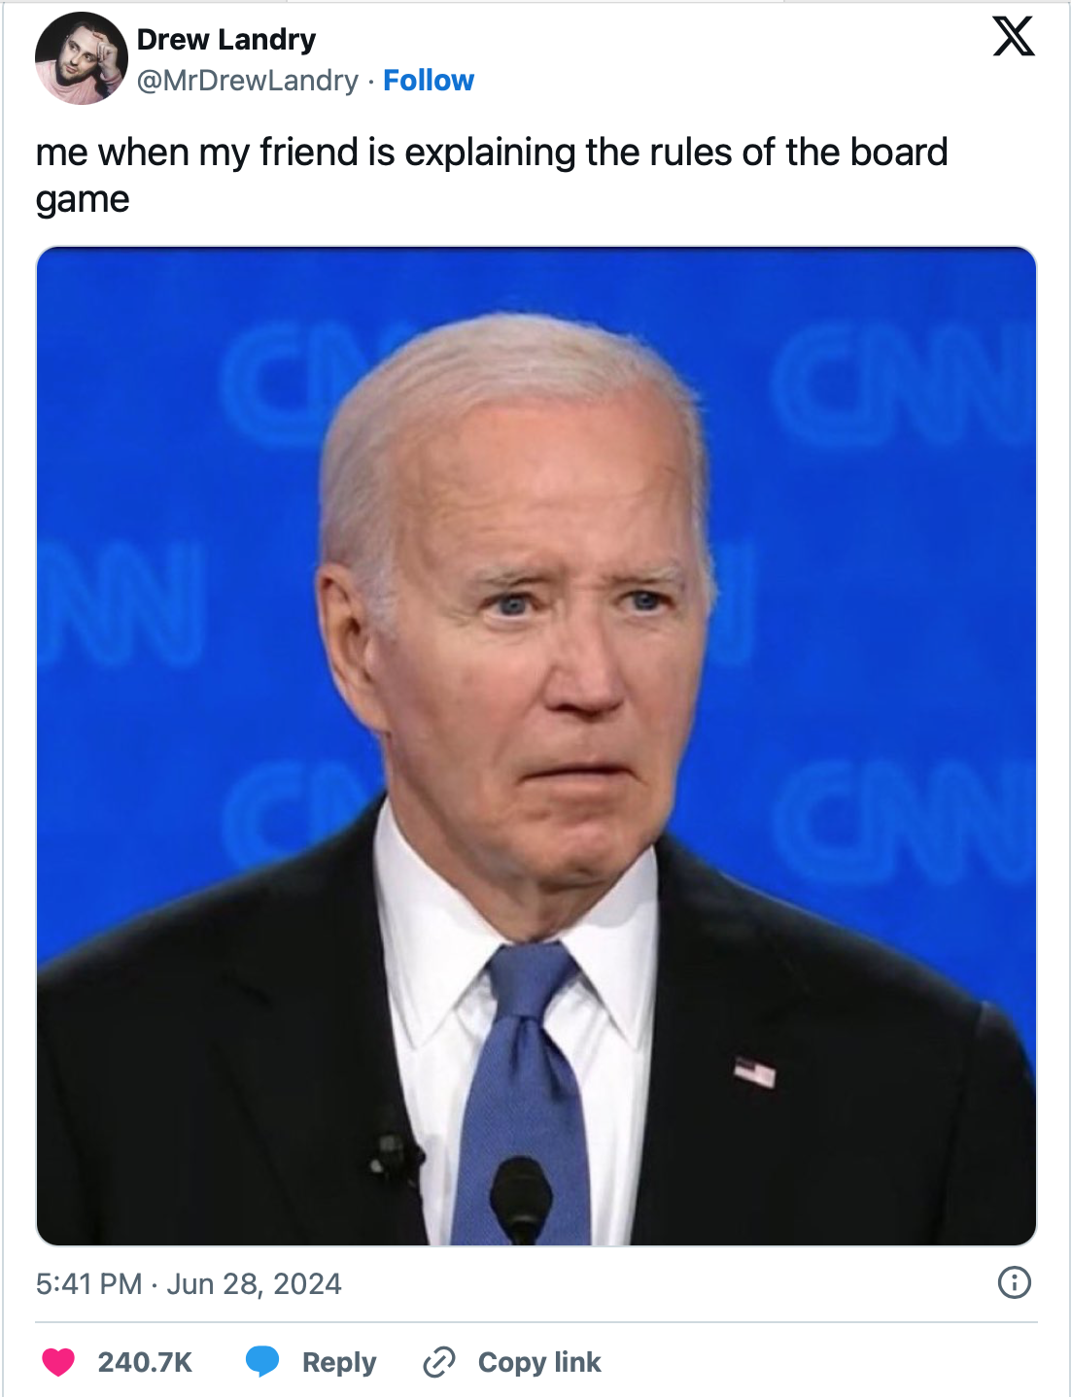This screenshot has width=1071, height=1397.
Task: Open the @MrDrewLandry handle link
Action: (248, 81)
